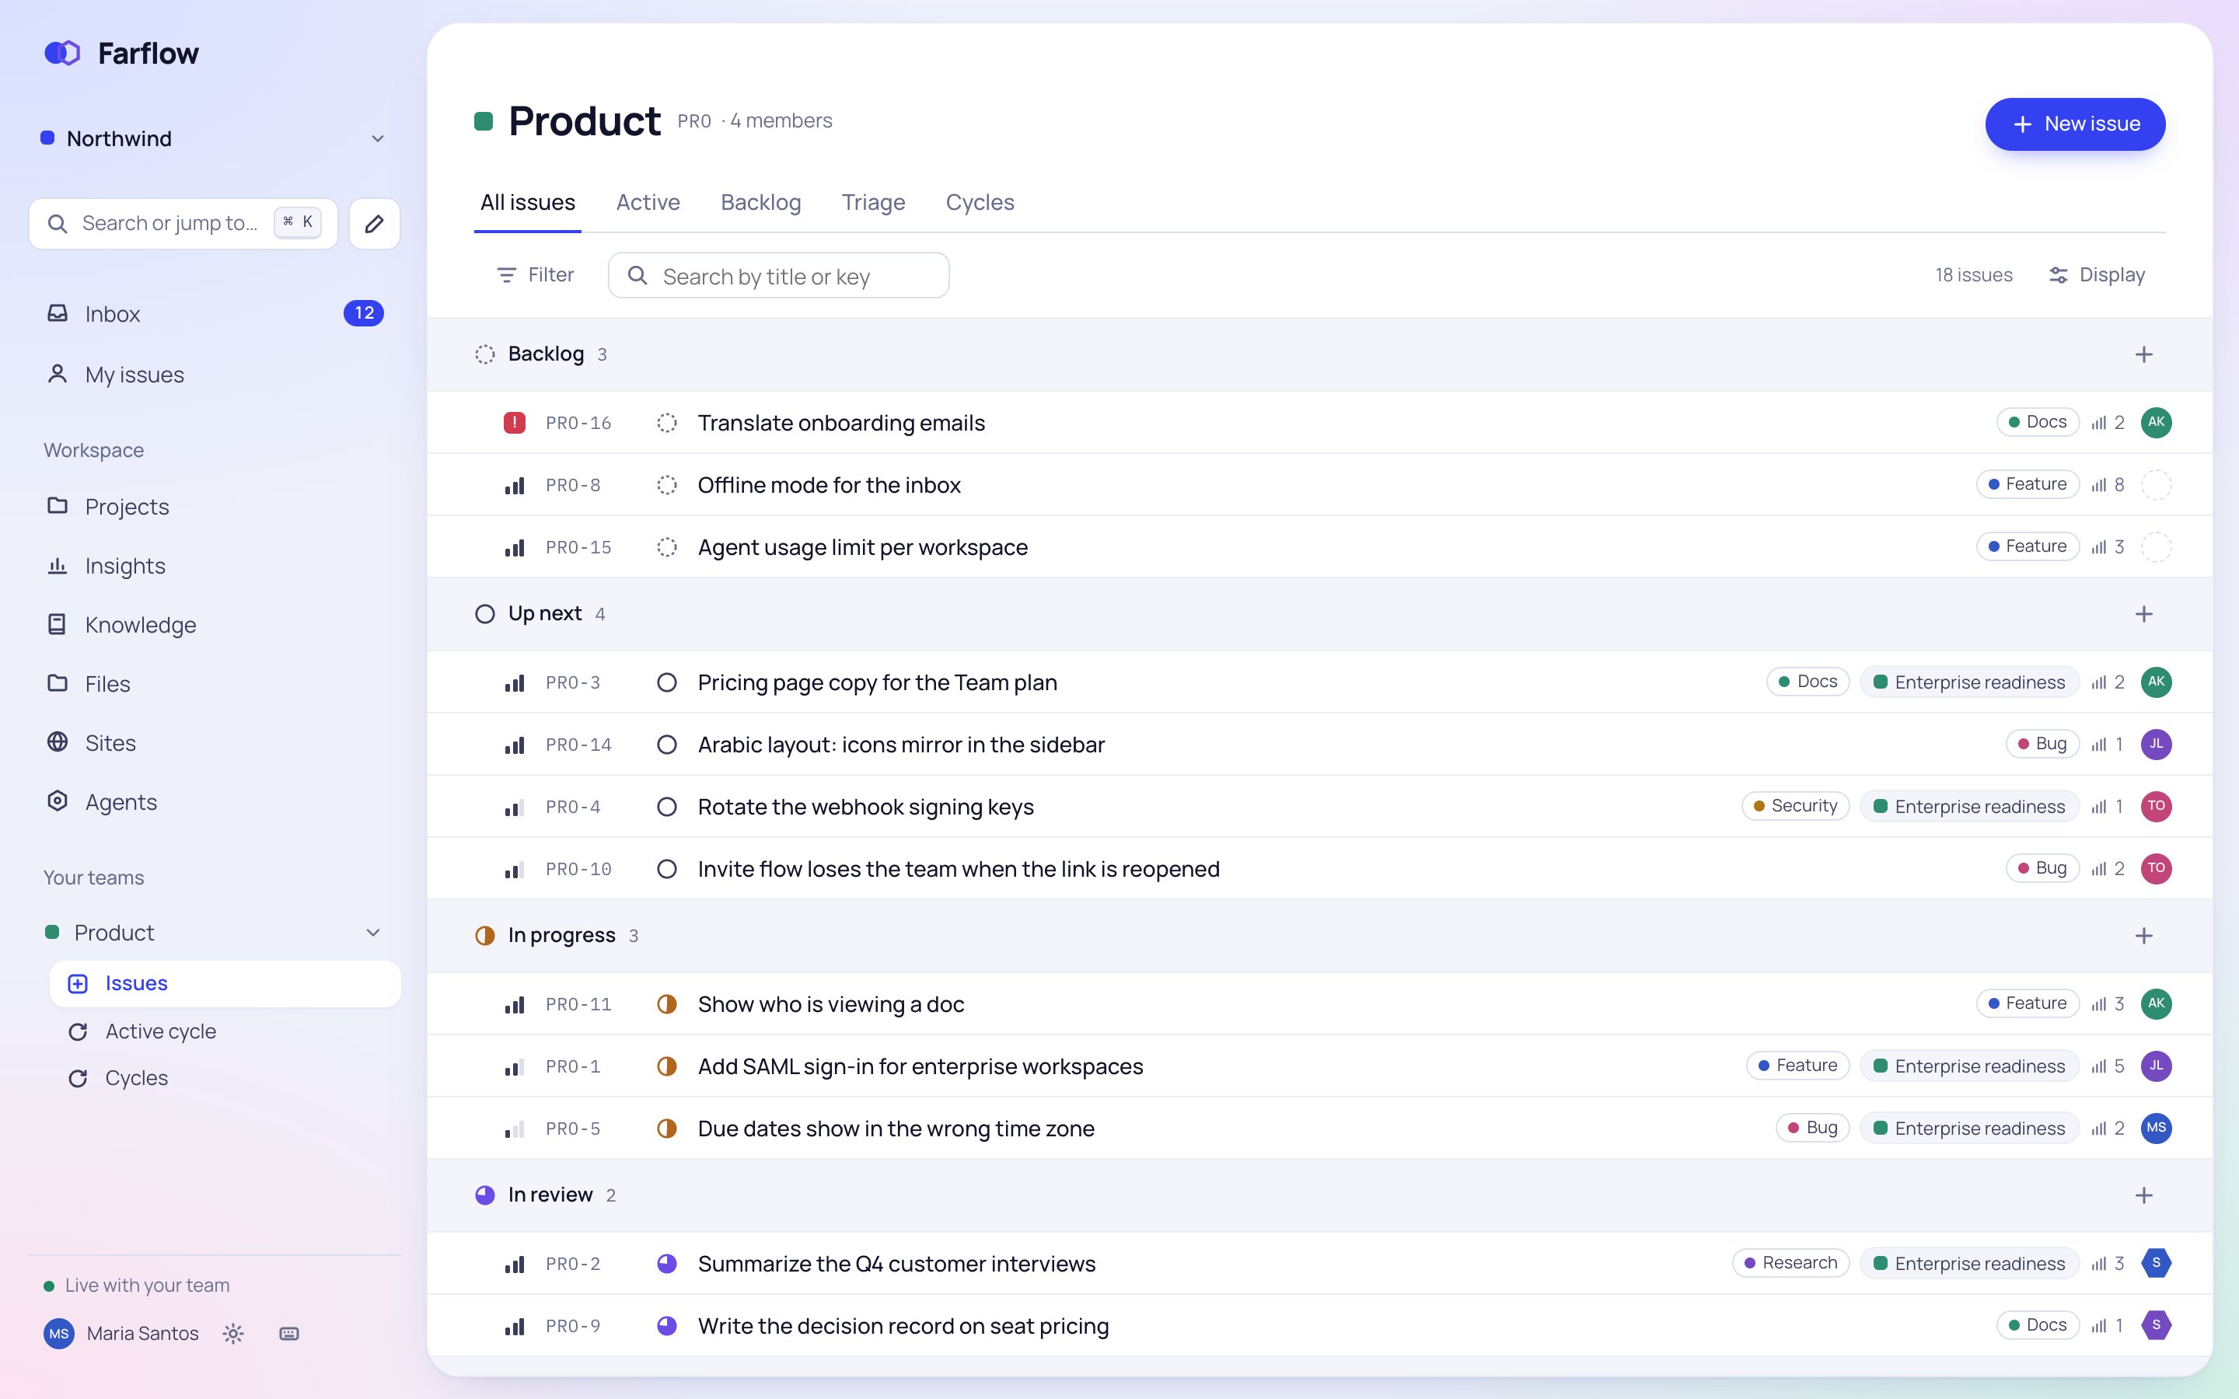Collapse the In review group header
Image resolution: width=2239 pixels, height=1399 pixels.
click(x=546, y=1195)
